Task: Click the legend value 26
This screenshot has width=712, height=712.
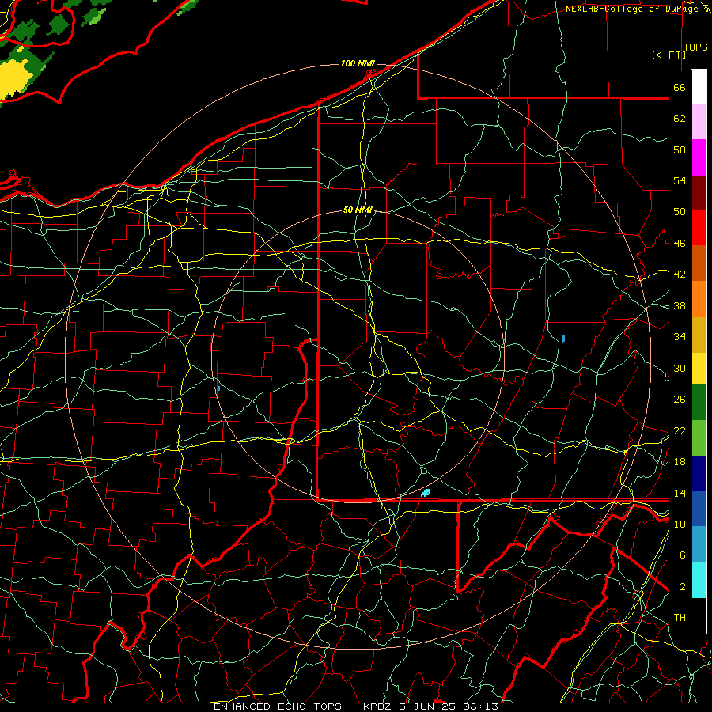Action: click(680, 400)
